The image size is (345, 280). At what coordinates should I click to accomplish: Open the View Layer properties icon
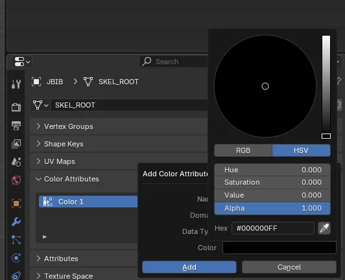coord(16,144)
